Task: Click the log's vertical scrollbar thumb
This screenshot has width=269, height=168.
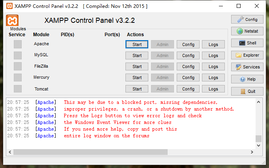Action: click(x=258, y=138)
